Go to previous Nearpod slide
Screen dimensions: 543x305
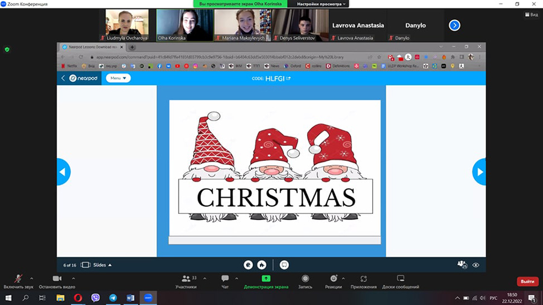point(63,172)
